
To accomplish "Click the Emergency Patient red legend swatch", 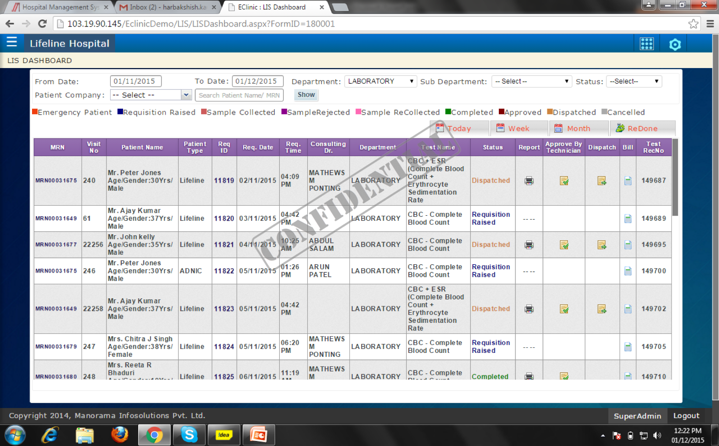I will [x=35, y=112].
